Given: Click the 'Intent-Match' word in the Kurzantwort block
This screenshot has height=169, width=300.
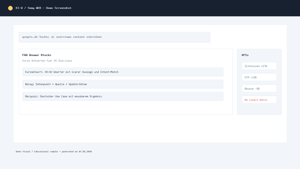Looking at the screenshot, I should pos(109,72).
